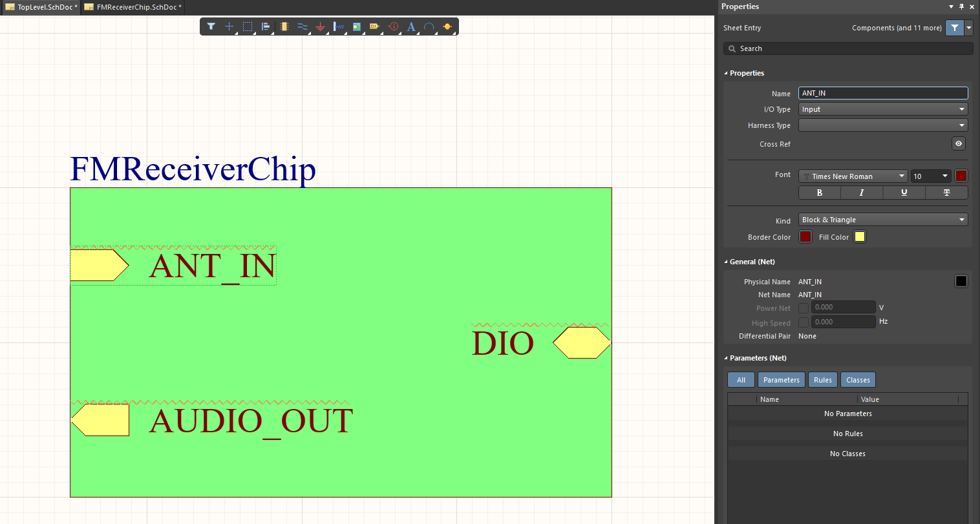
Task: Select the AUDIO_OUT sheet entry
Action: (x=211, y=420)
